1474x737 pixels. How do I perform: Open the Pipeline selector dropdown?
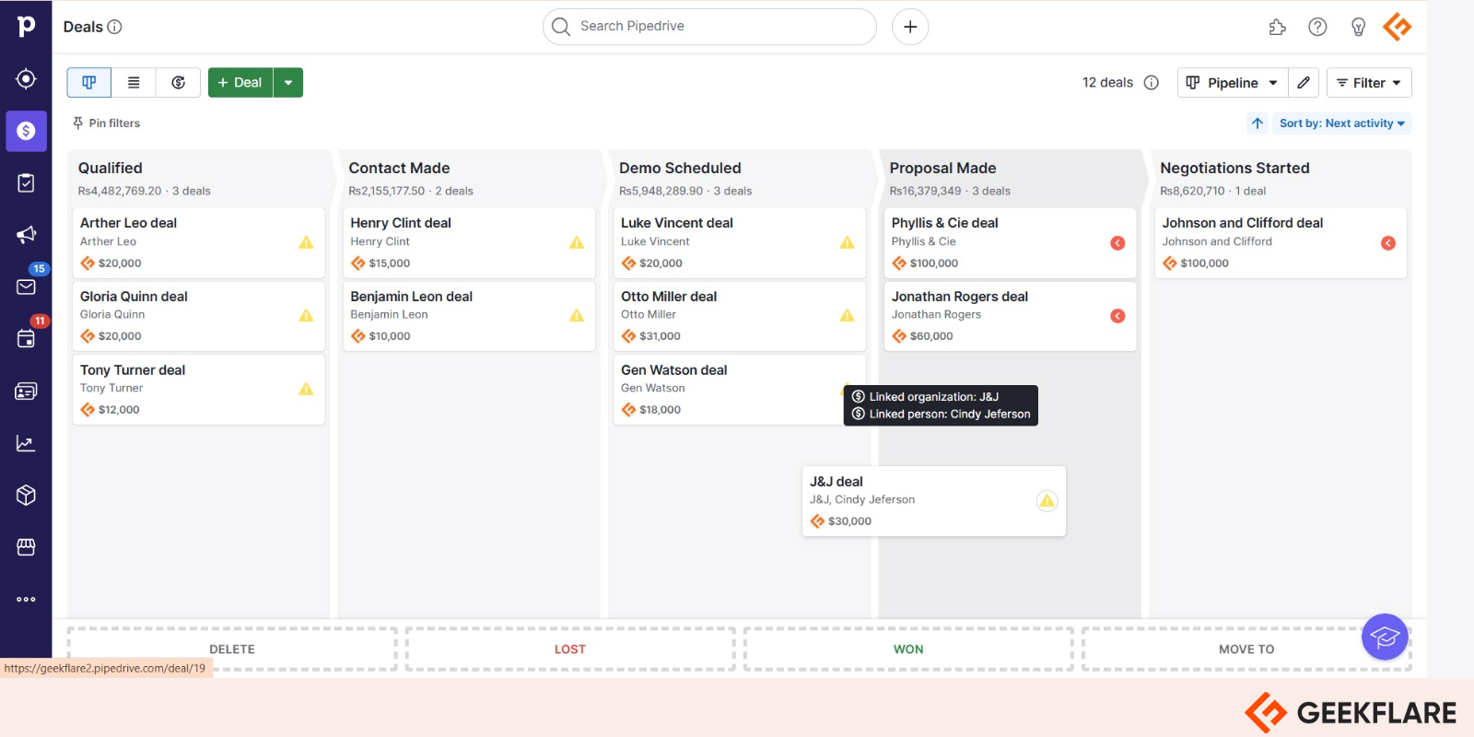coord(1232,83)
